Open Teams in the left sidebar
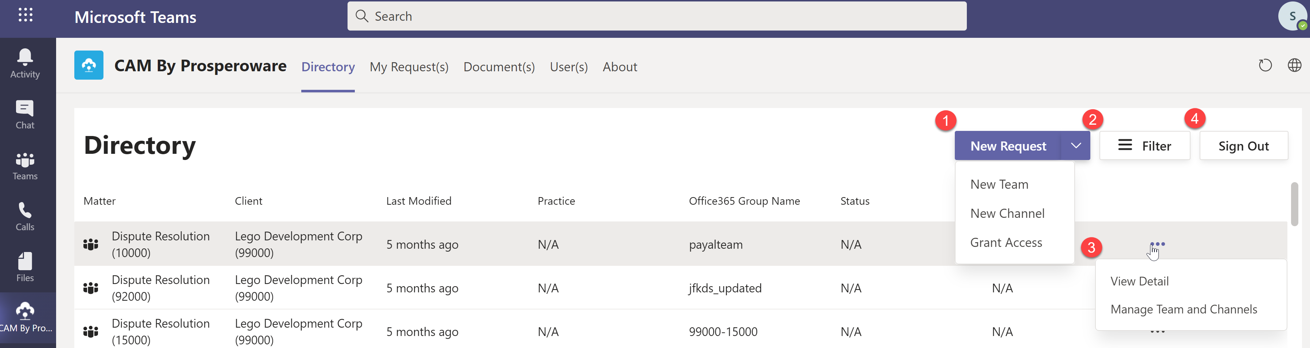 (25, 167)
